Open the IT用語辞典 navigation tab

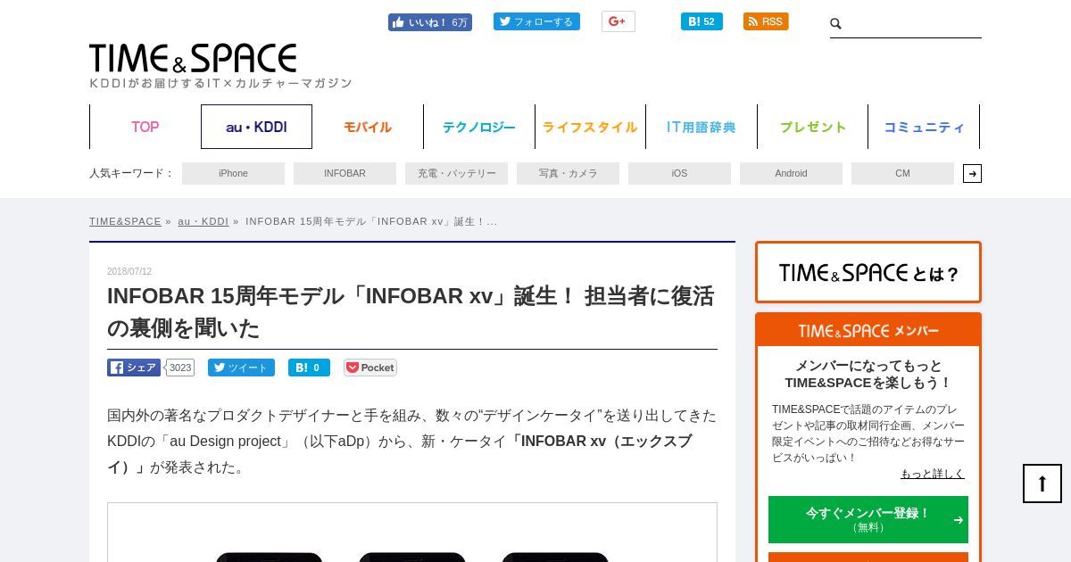(702, 127)
